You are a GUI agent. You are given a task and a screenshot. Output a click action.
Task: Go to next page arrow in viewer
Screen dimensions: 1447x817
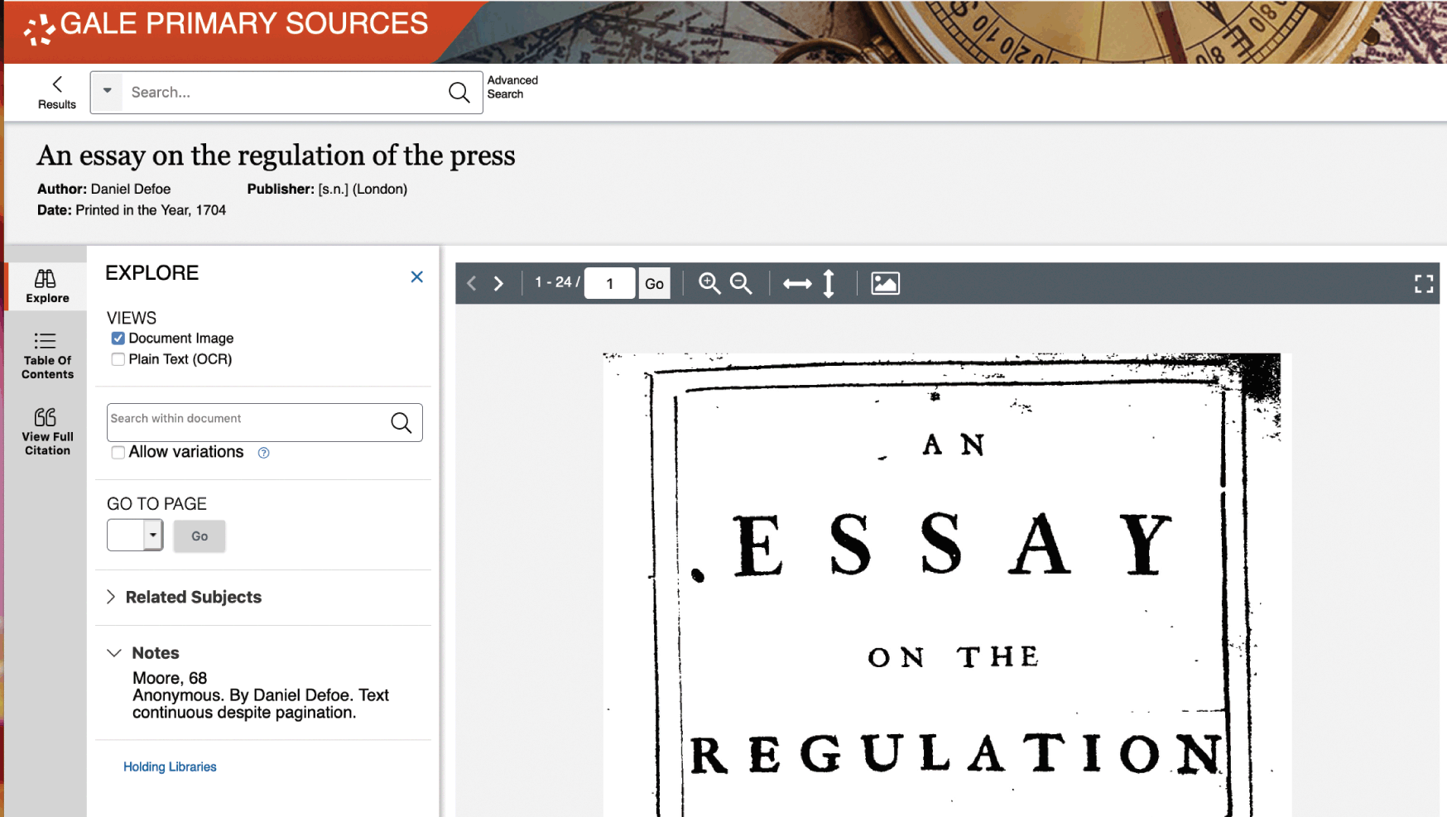[498, 284]
